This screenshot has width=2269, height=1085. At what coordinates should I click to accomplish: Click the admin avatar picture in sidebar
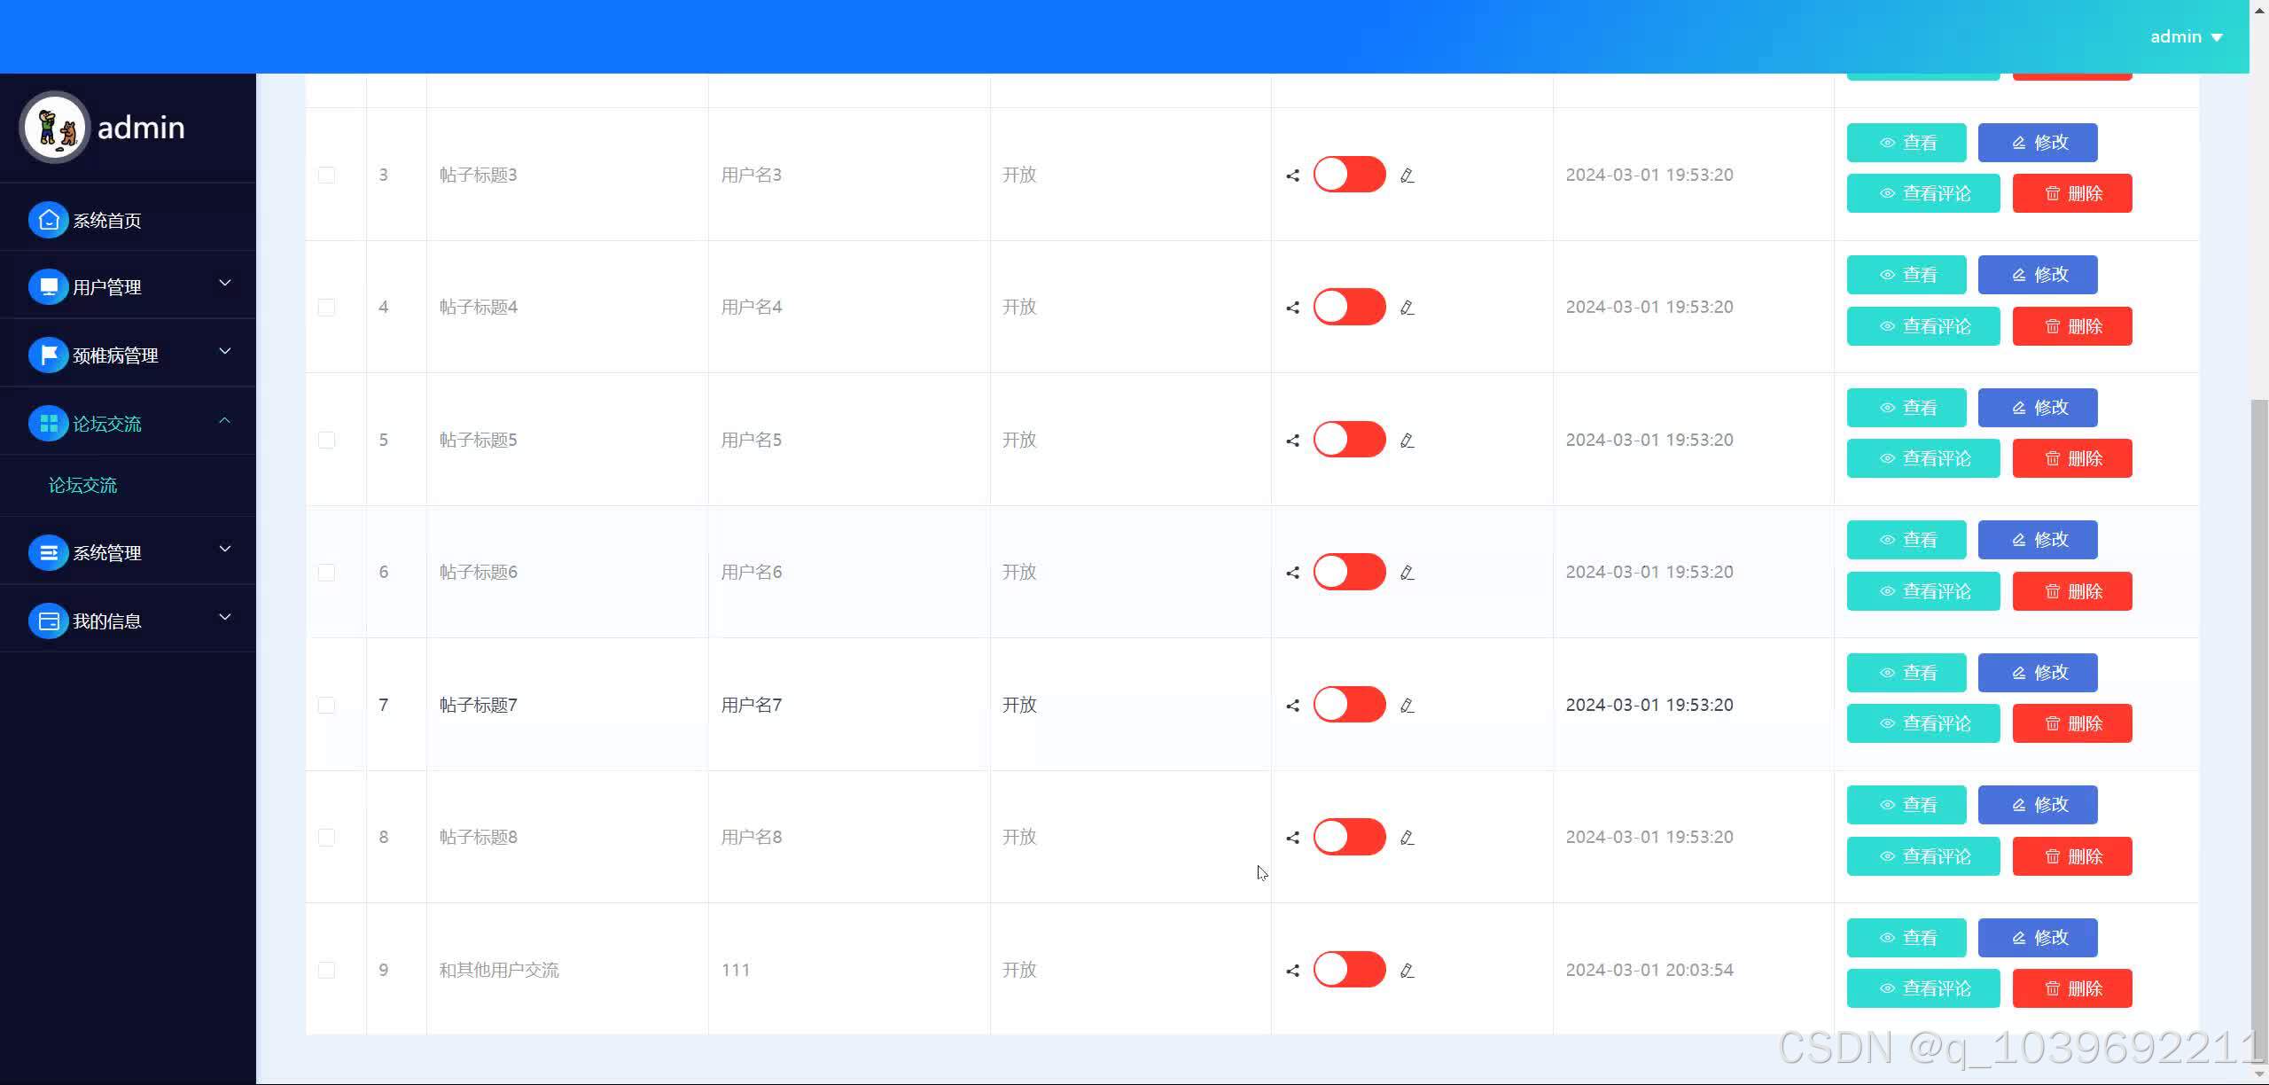[x=55, y=128]
